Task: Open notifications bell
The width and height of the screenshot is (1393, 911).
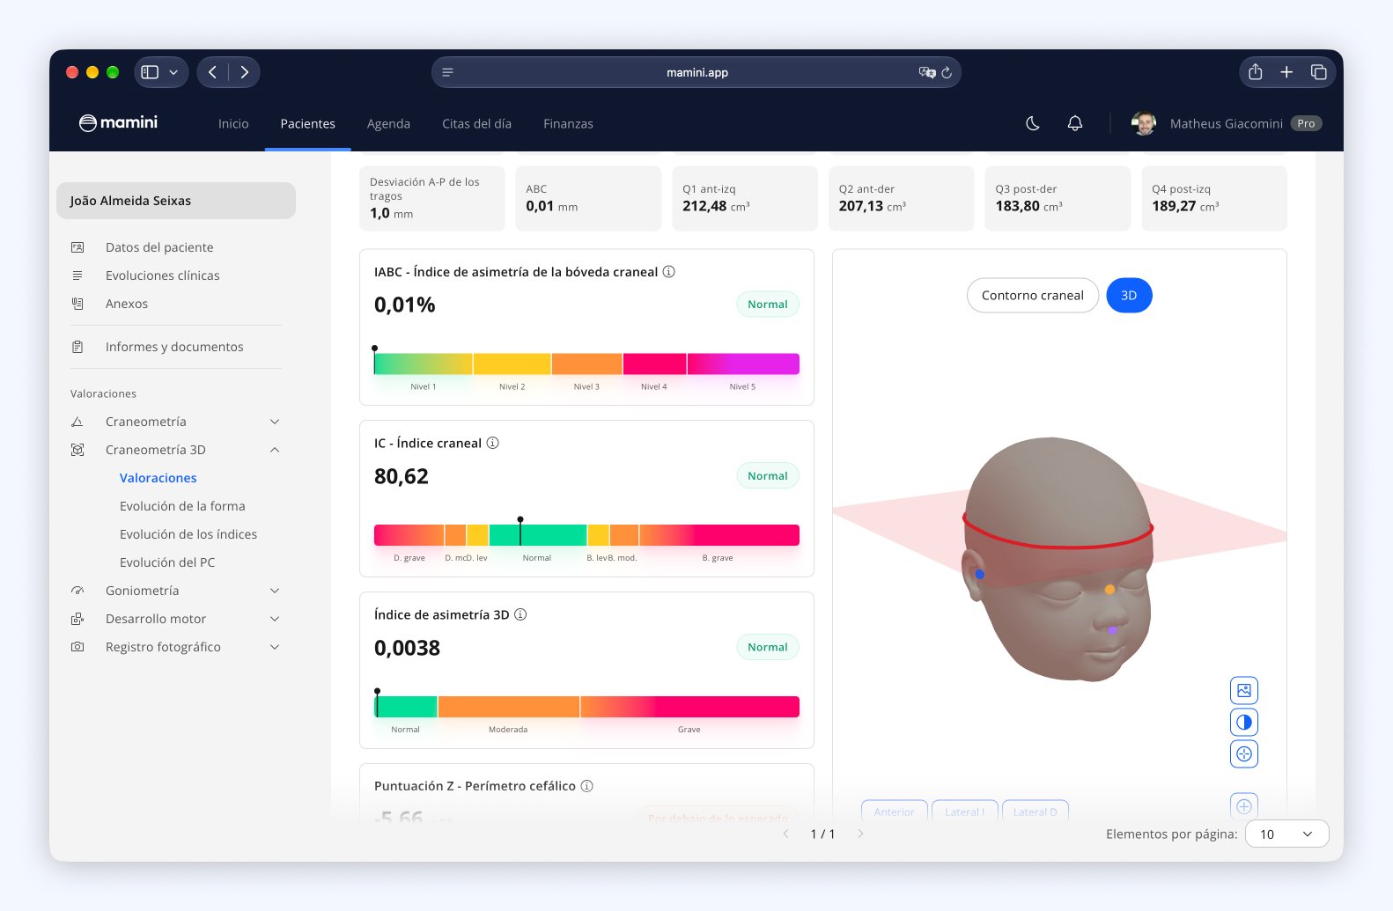Action: click(x=1075, y=123)
